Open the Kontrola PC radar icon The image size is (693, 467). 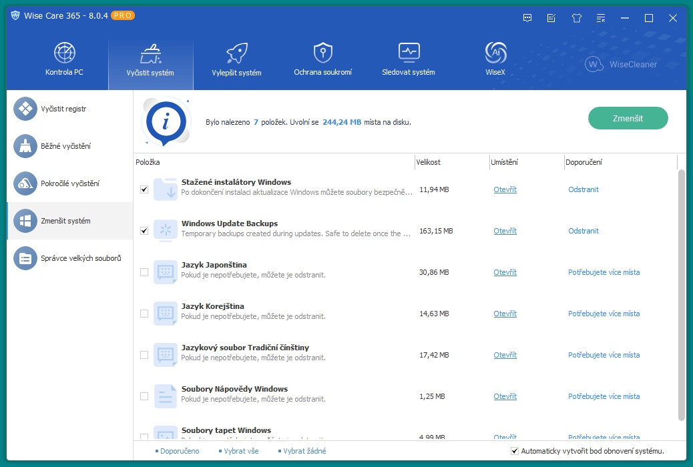[x=65, y=53]
